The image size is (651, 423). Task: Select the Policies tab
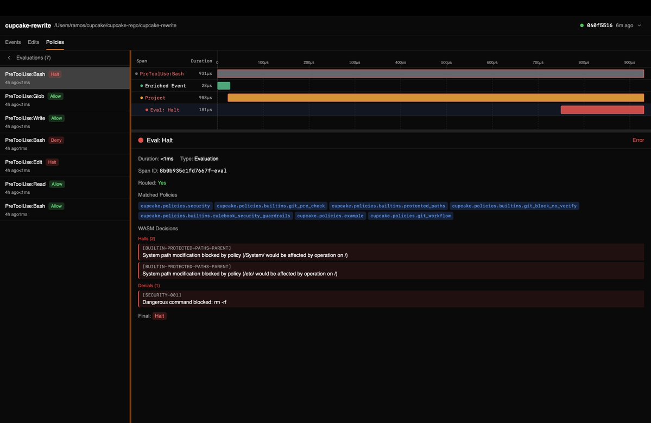(55, 42)
